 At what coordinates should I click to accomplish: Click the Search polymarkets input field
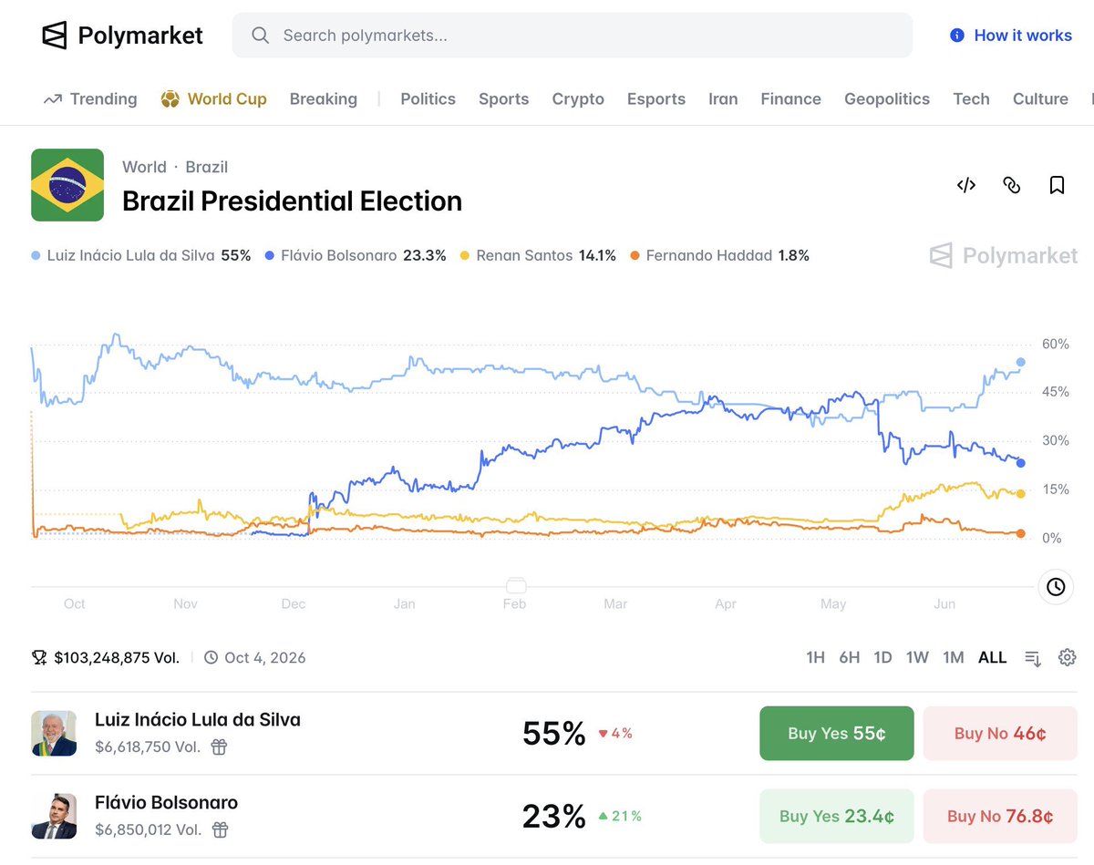point(573,36)
